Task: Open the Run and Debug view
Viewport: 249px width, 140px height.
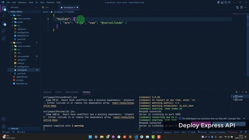Action: [x=4, y=31]
